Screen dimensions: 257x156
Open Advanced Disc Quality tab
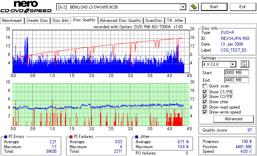[120, 21]
